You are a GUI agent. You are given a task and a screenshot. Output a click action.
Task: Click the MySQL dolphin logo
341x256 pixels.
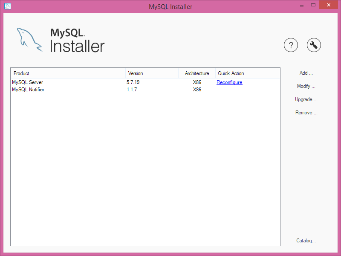point(29,40)
